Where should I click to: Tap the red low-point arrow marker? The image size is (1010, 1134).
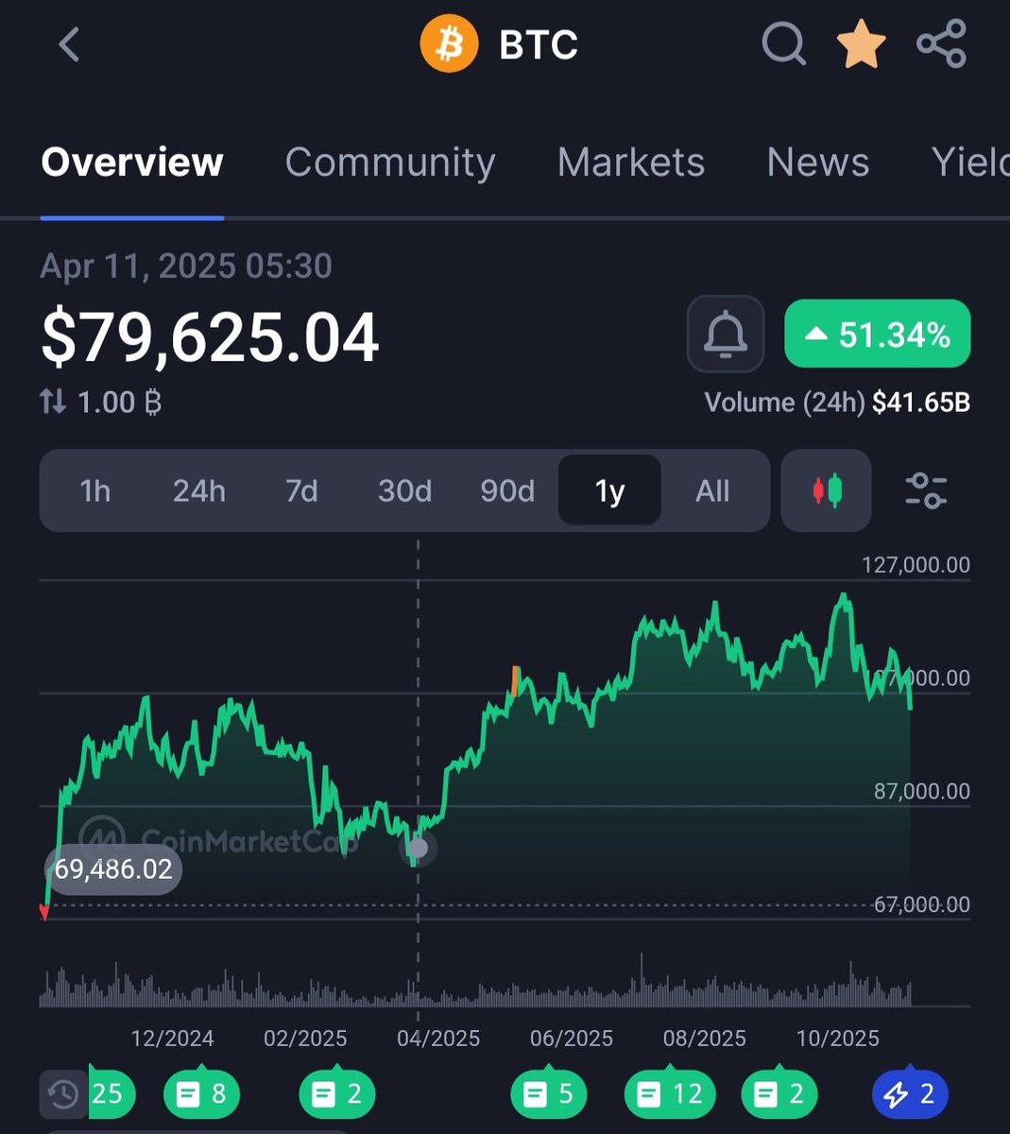tap(44, 912)
